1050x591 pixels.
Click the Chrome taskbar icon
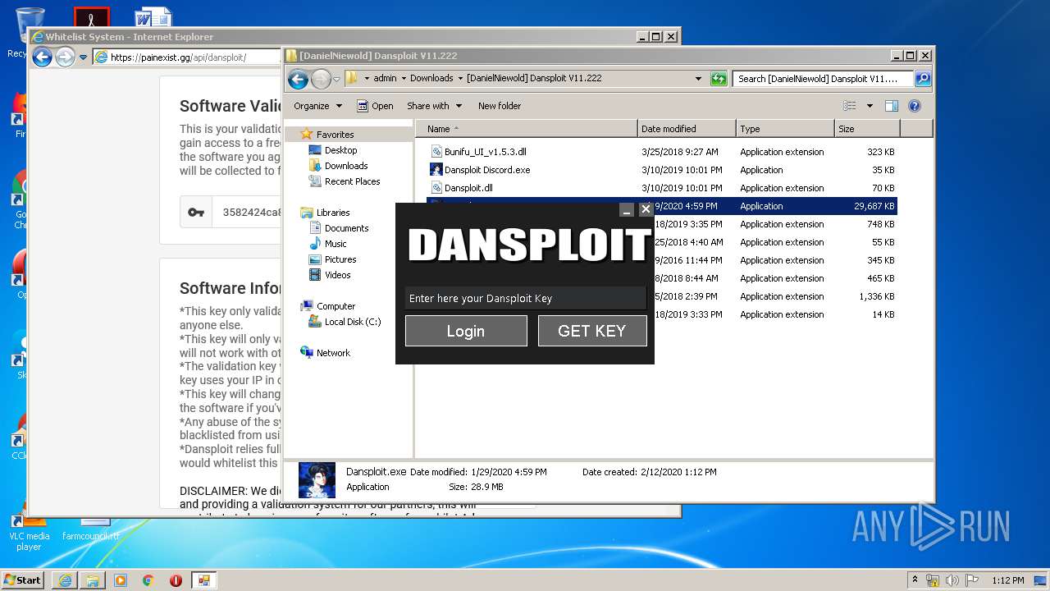(148, 580)
